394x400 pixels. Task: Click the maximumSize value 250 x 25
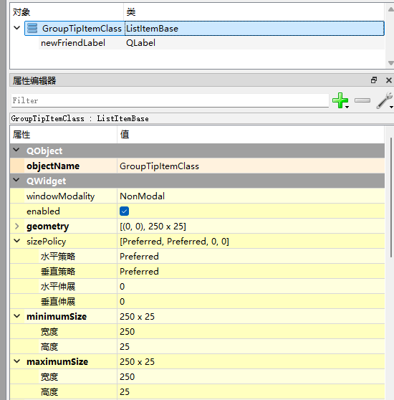137,362
